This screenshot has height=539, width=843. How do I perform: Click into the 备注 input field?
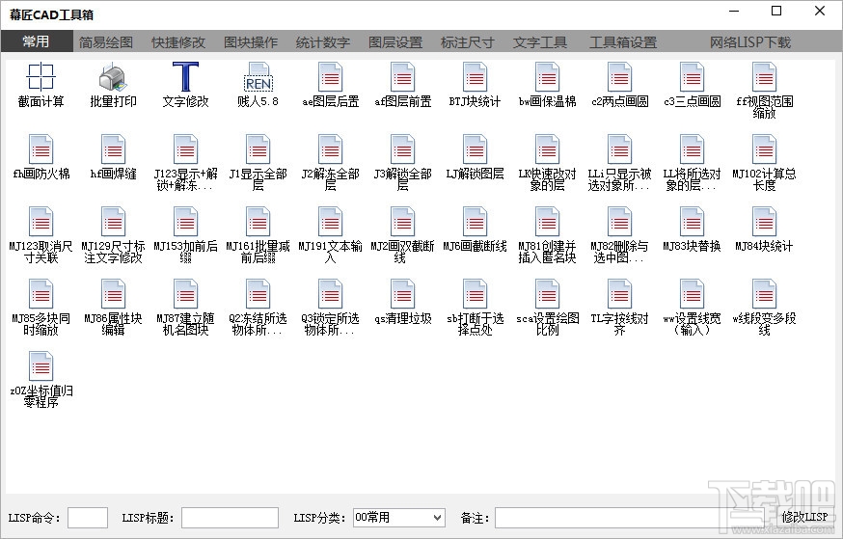point(631,518)
